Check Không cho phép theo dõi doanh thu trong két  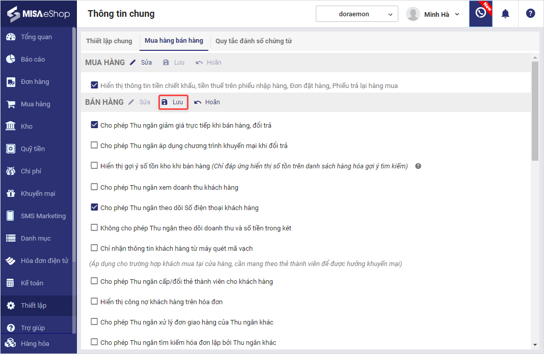tap(94, 227)
